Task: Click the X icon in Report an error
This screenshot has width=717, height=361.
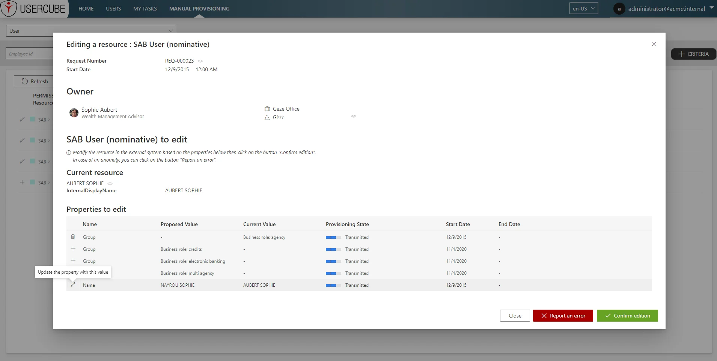Action: tap(544, 316)
